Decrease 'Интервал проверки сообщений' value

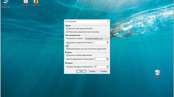pos(107,67)
